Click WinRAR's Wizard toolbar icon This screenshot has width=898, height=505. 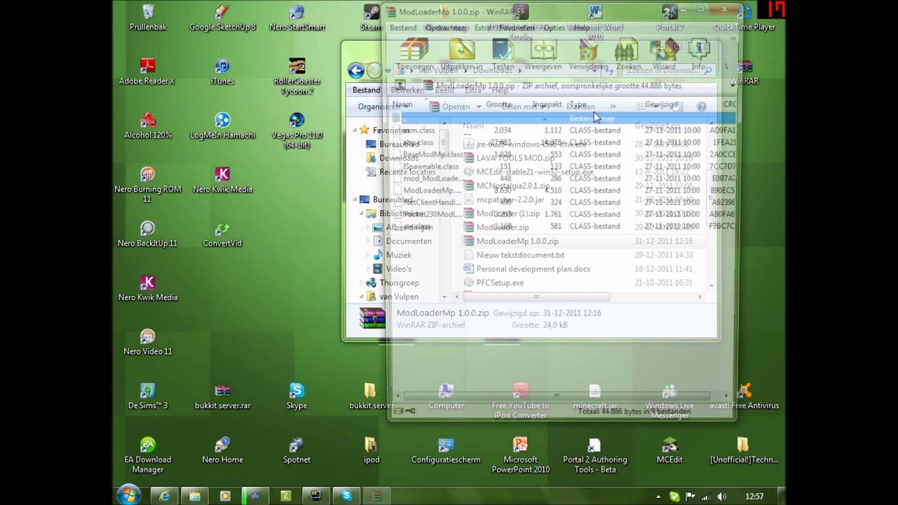tap(664, 55)
